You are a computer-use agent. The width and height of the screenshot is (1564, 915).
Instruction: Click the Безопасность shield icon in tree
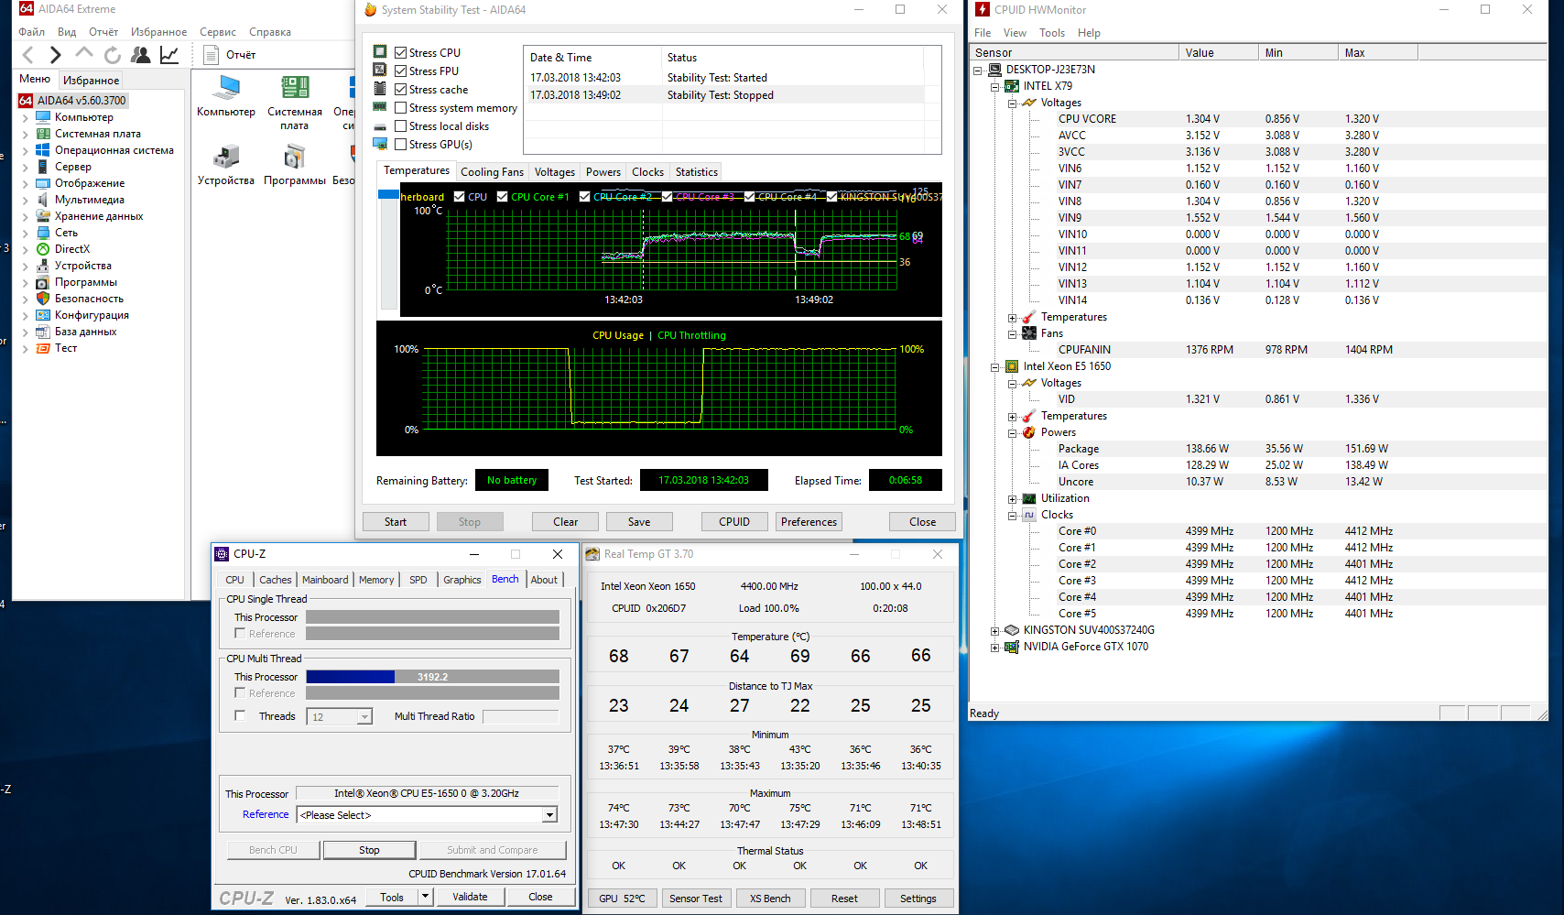tap(43, 299)
